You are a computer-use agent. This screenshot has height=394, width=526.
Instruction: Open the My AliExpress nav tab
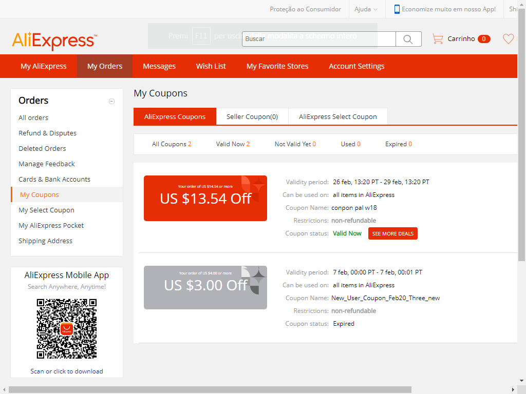(44, 66)
